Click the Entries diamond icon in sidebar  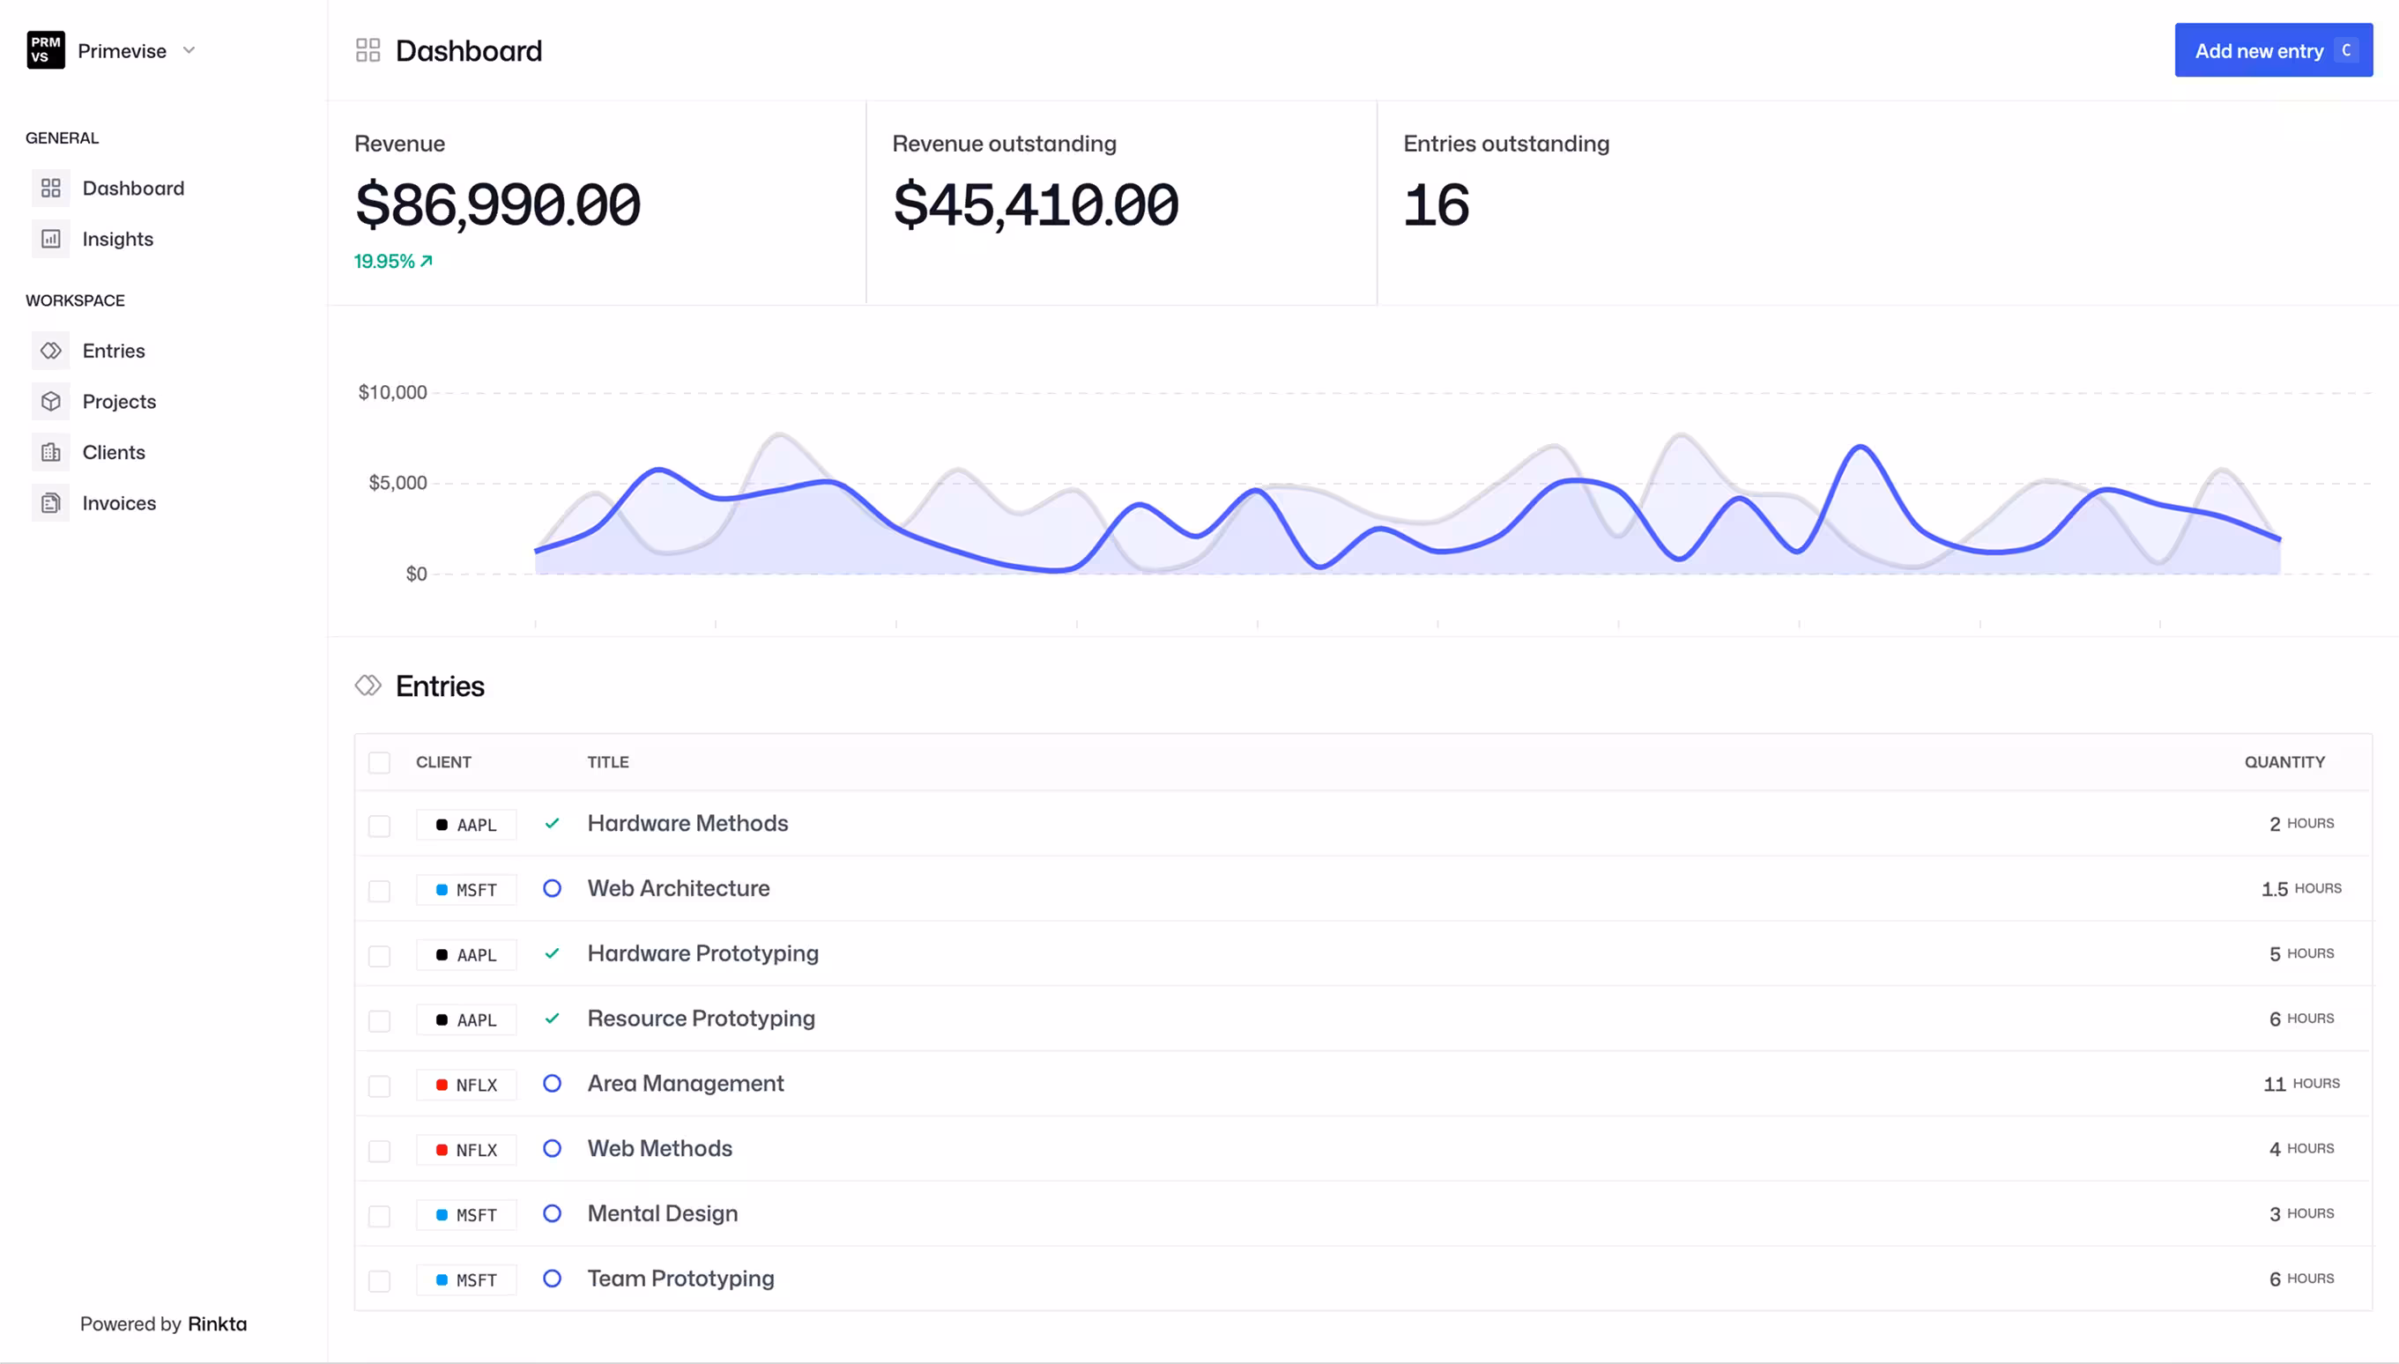tap(50, 351)
